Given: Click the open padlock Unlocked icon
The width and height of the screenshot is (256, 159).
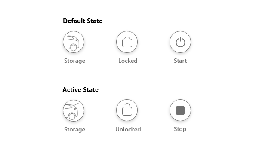Looking at the screenshot, I should pyautogui.click(x=127, y=110).
